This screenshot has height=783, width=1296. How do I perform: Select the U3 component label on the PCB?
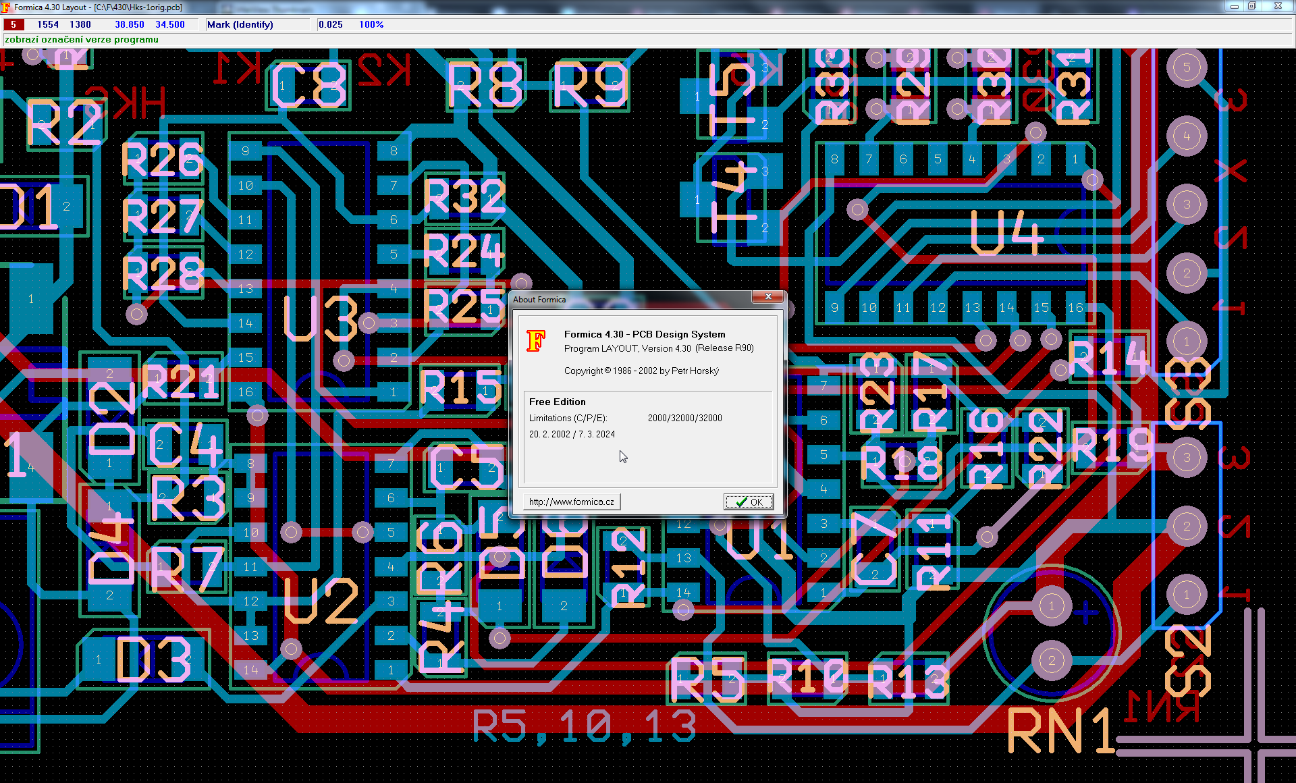(321, 317)
